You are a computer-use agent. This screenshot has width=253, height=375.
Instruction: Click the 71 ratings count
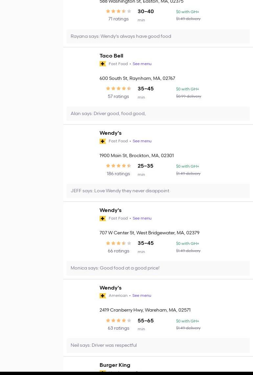pyautogui.click(x=118, y=19)
